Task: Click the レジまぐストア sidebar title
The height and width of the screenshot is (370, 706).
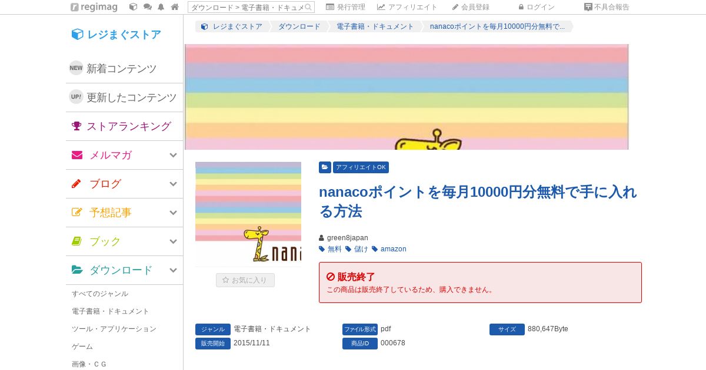Action: (116, 35)
